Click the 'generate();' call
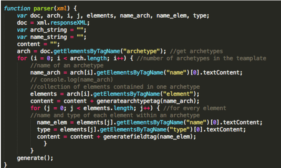The image size is (281, 168). point(35,158)
